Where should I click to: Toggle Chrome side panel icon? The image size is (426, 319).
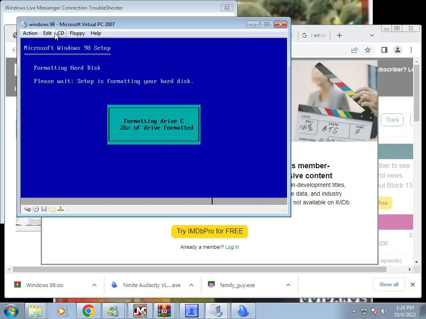coord(384,50)
